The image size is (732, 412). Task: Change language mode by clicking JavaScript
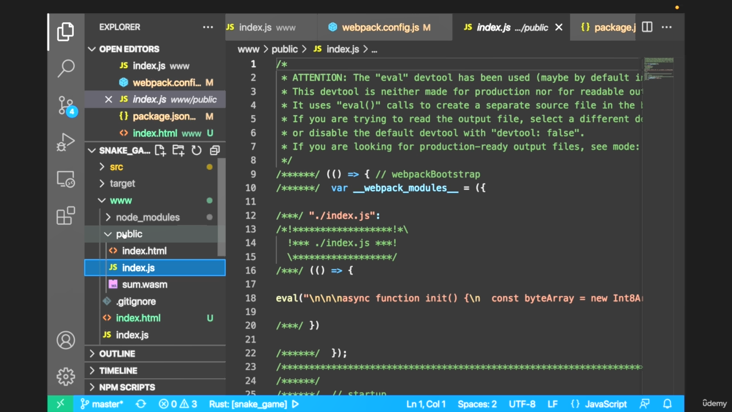coord(606,404)
